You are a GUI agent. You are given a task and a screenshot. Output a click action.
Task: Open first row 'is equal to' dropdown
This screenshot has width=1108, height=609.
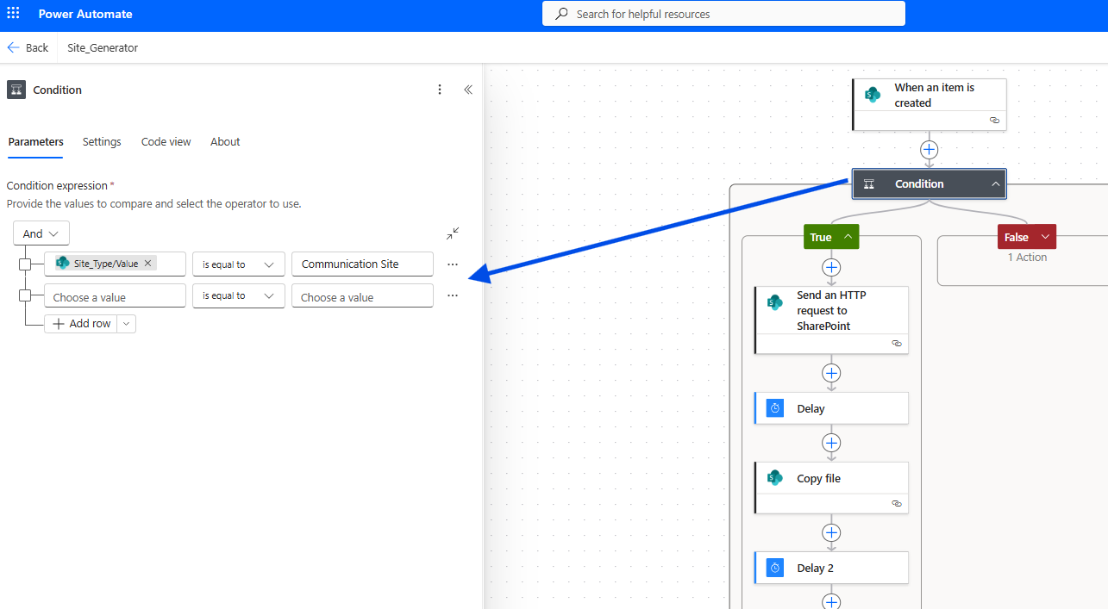click(x=238, y=264)
